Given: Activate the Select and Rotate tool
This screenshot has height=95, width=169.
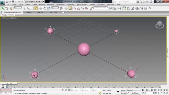Looking at the screenshot, I should tap(45, 8).
